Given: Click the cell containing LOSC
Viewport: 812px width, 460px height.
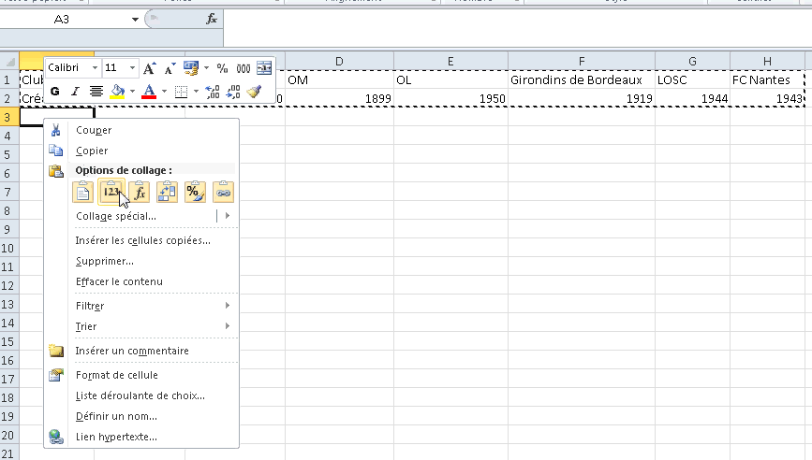Looking at the screenshot, I should (692, 80).
